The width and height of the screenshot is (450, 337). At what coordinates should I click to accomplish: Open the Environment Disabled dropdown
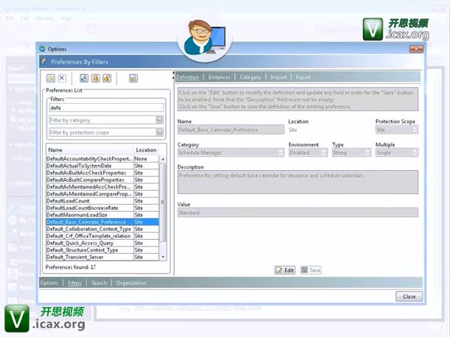(x=324, y=152)
